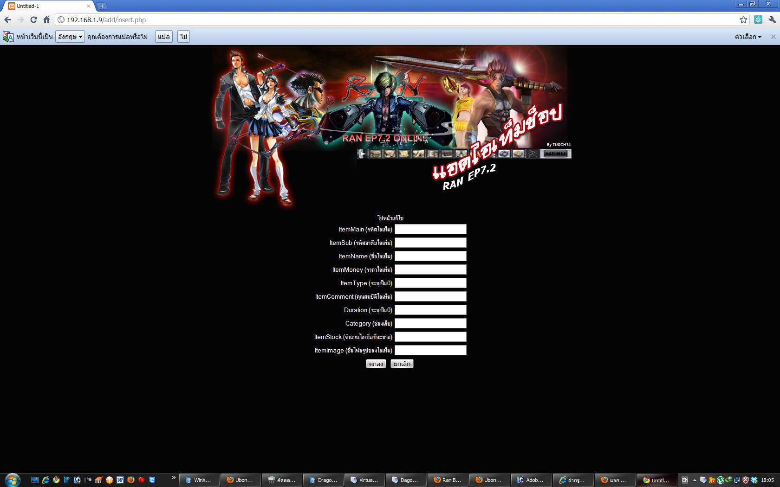Screen dimensions: 780x487
Task: Open the browser home page
Action: pos(46,19)
